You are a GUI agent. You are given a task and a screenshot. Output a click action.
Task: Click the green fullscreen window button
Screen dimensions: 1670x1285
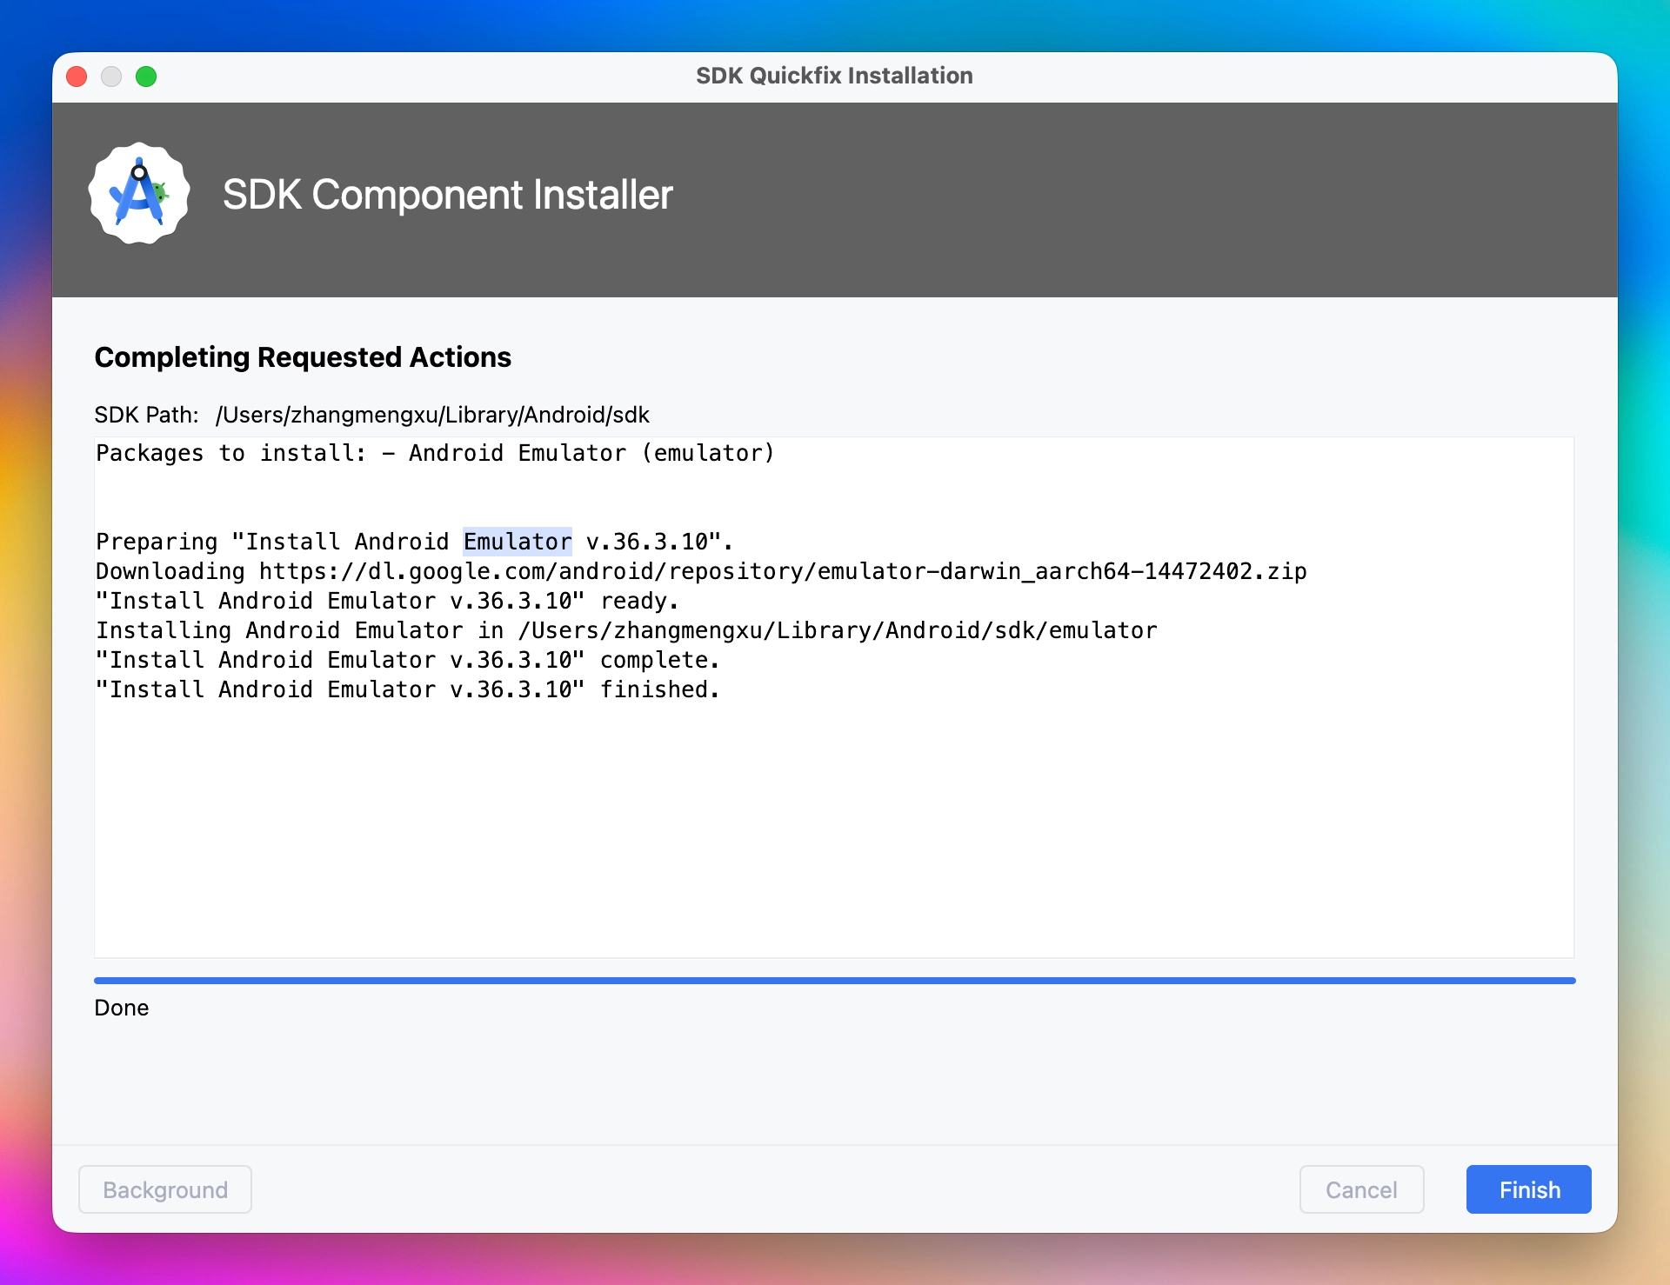pos(146,77)
